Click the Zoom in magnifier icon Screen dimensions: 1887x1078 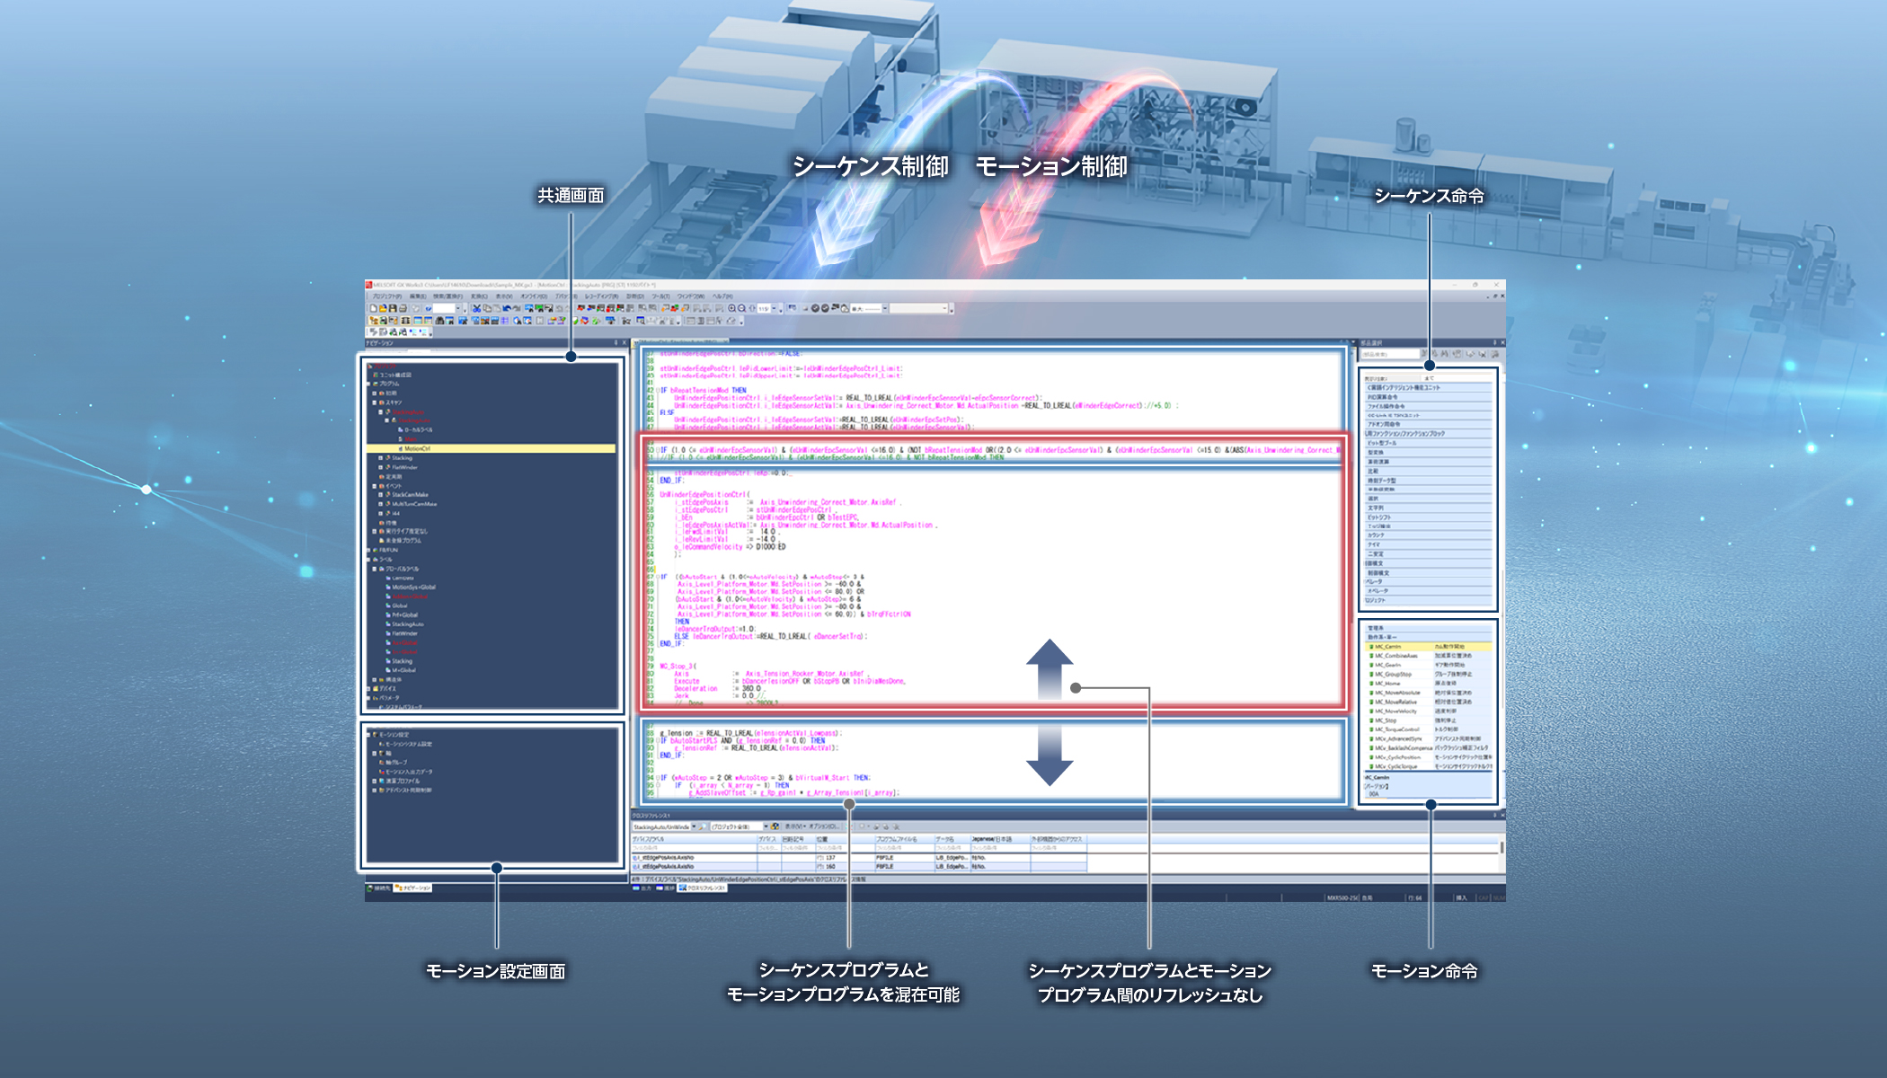click(x=731, y=308)
